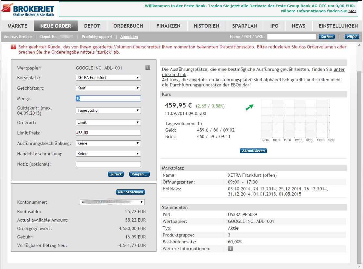This screenshot has height=269, width=363.
Task: Click the Kontosaldo value 55,22 EUR
Action: tap(136, 211)
